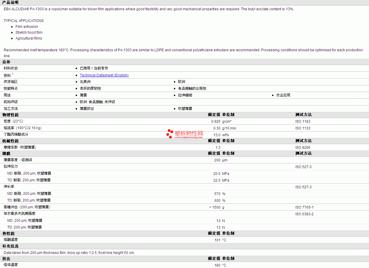
Task: Click the 补充信息 section header
Action: (x=11, y=246)
